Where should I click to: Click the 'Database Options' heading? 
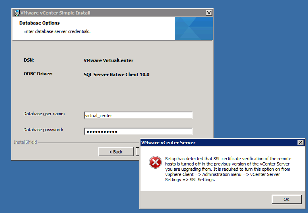pyautogui.click(x=39, y=23)
